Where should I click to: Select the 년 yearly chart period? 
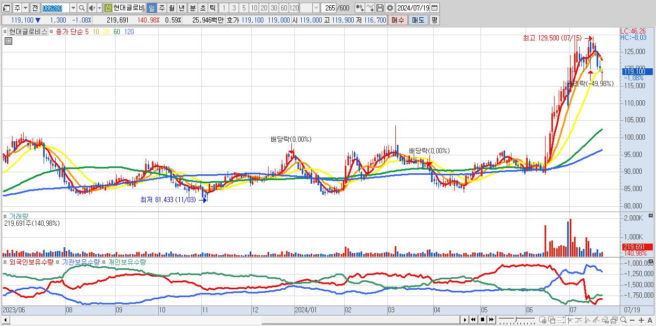[x=181, y=8]
